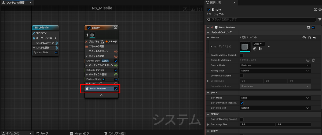The width and height of the screenshot is (322, 135).
Task: Add a module to エミッタのスポーン group
Action: click(x=116, y=51)
